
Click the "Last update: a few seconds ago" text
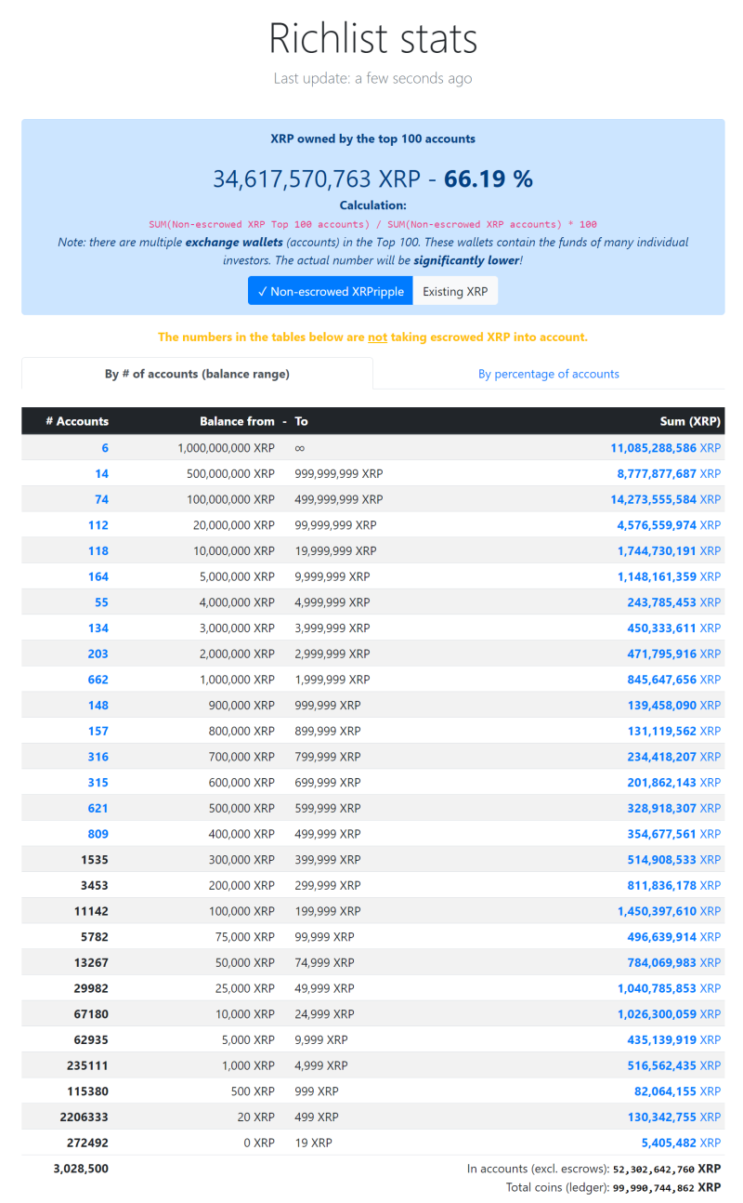click(x=372, y=78)
